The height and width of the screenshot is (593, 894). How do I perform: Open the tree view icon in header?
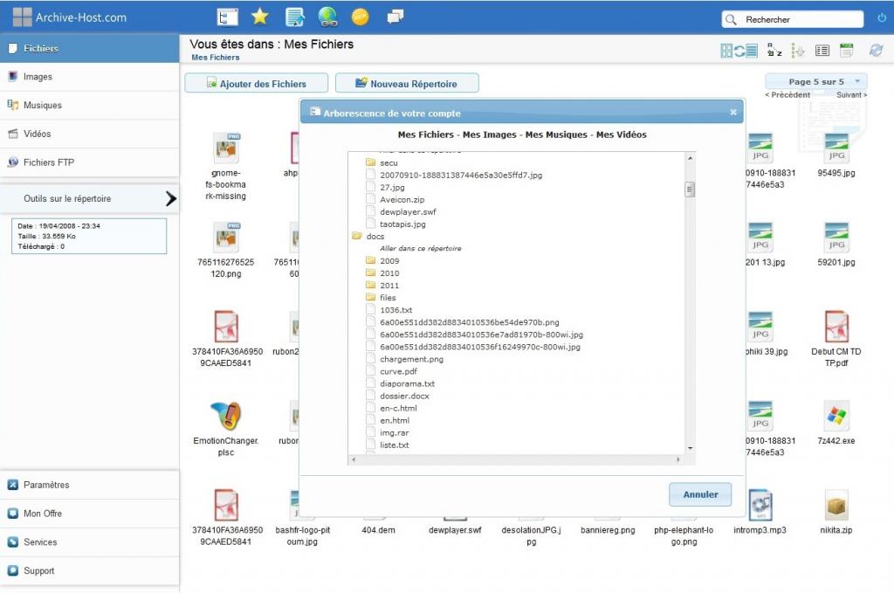[227, 17]
